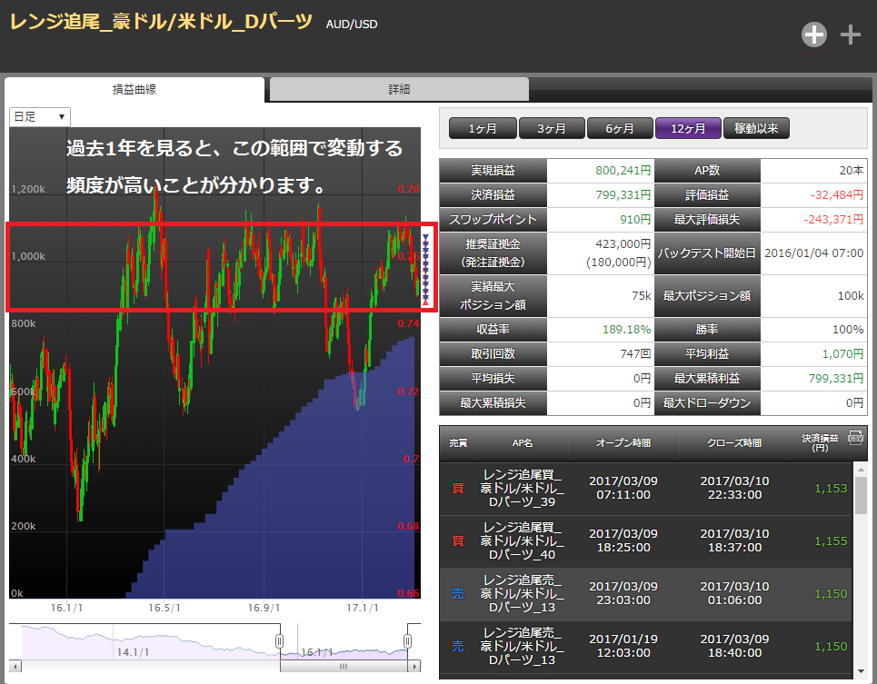877x684 pixels.
Task: Select the 6ヶ月 period button
Action: click(620, 128)
